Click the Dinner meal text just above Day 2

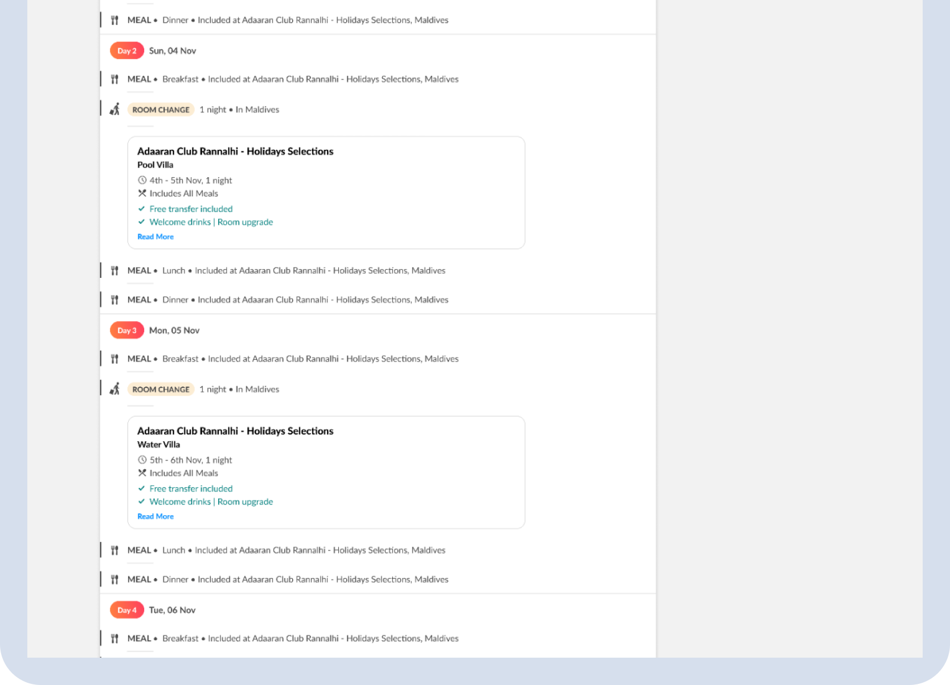point(305,20)
